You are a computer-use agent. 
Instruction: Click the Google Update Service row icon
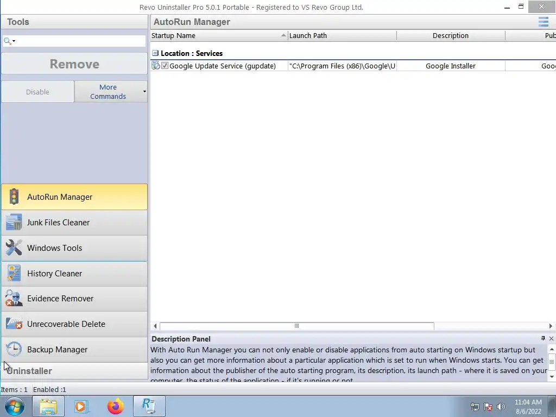(x=156, y=66)
